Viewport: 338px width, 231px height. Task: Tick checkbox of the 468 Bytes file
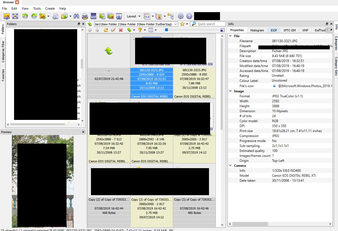(x=92, y=168)
